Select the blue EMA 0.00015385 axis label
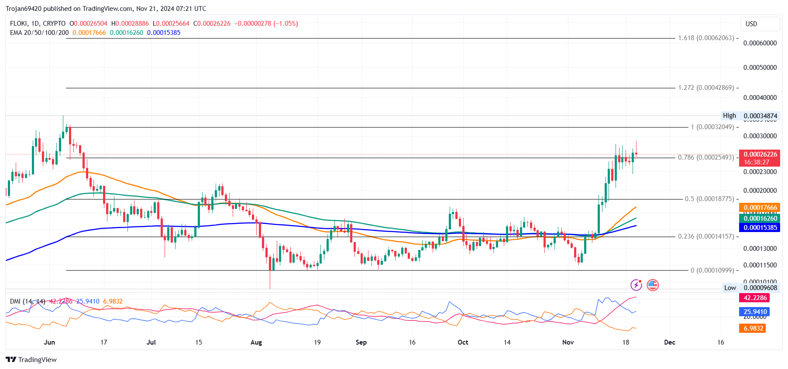This screenshot has height=369, width=788. [x=760, y=227]
